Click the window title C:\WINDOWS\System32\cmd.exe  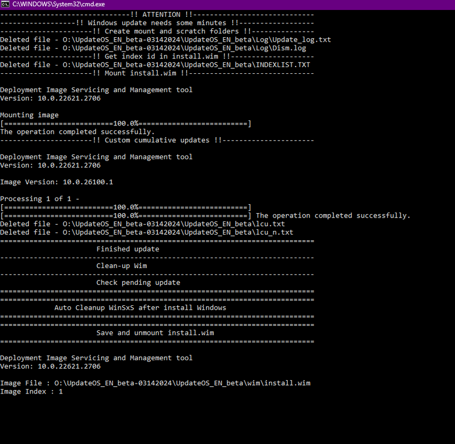[58, 4]
